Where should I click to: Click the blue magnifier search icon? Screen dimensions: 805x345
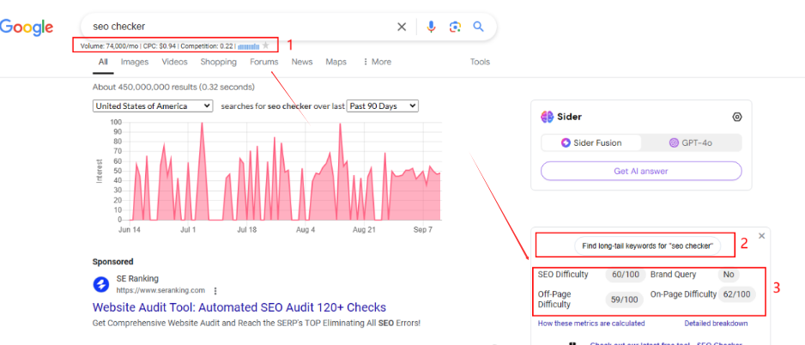pos(479,27)
